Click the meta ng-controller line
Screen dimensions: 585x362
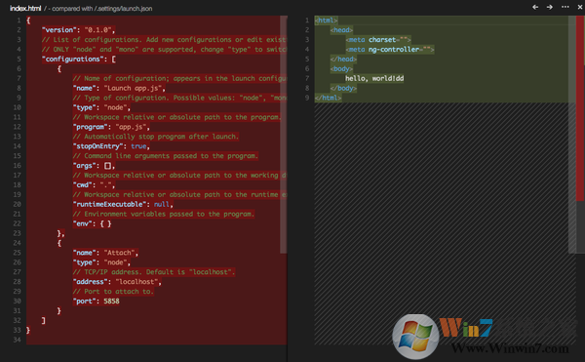click(x=389, y=49)
